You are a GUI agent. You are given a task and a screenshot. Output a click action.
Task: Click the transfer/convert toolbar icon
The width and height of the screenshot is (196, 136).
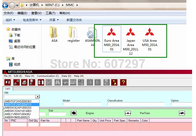[x=81, y=82]
